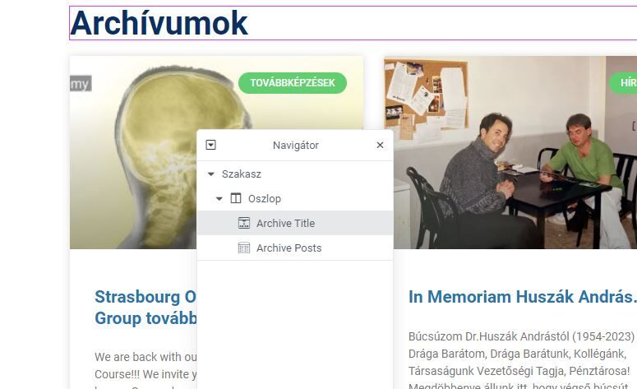Viewport: 637px width, 389px height.
Task: Select the Oszlop tree item
Action: point(295,198)
